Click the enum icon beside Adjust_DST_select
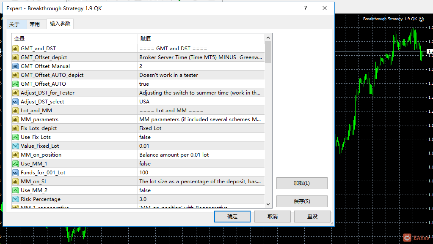Viewport: 433px width, 244px height. 16,102
